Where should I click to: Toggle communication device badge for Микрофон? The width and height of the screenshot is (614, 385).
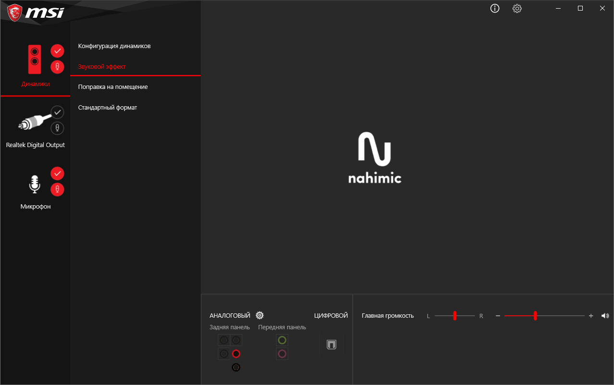[x=57, y=189]
